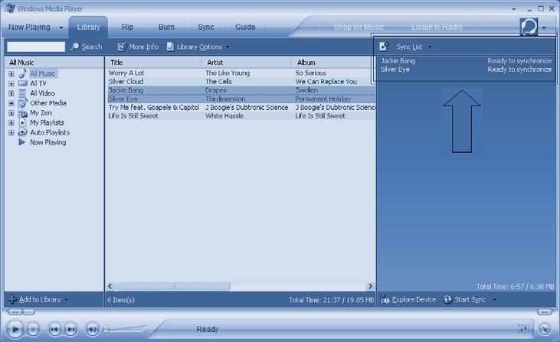Expand the All Video tree node
This screenshot has height=342, width=560.
(11, 93)
